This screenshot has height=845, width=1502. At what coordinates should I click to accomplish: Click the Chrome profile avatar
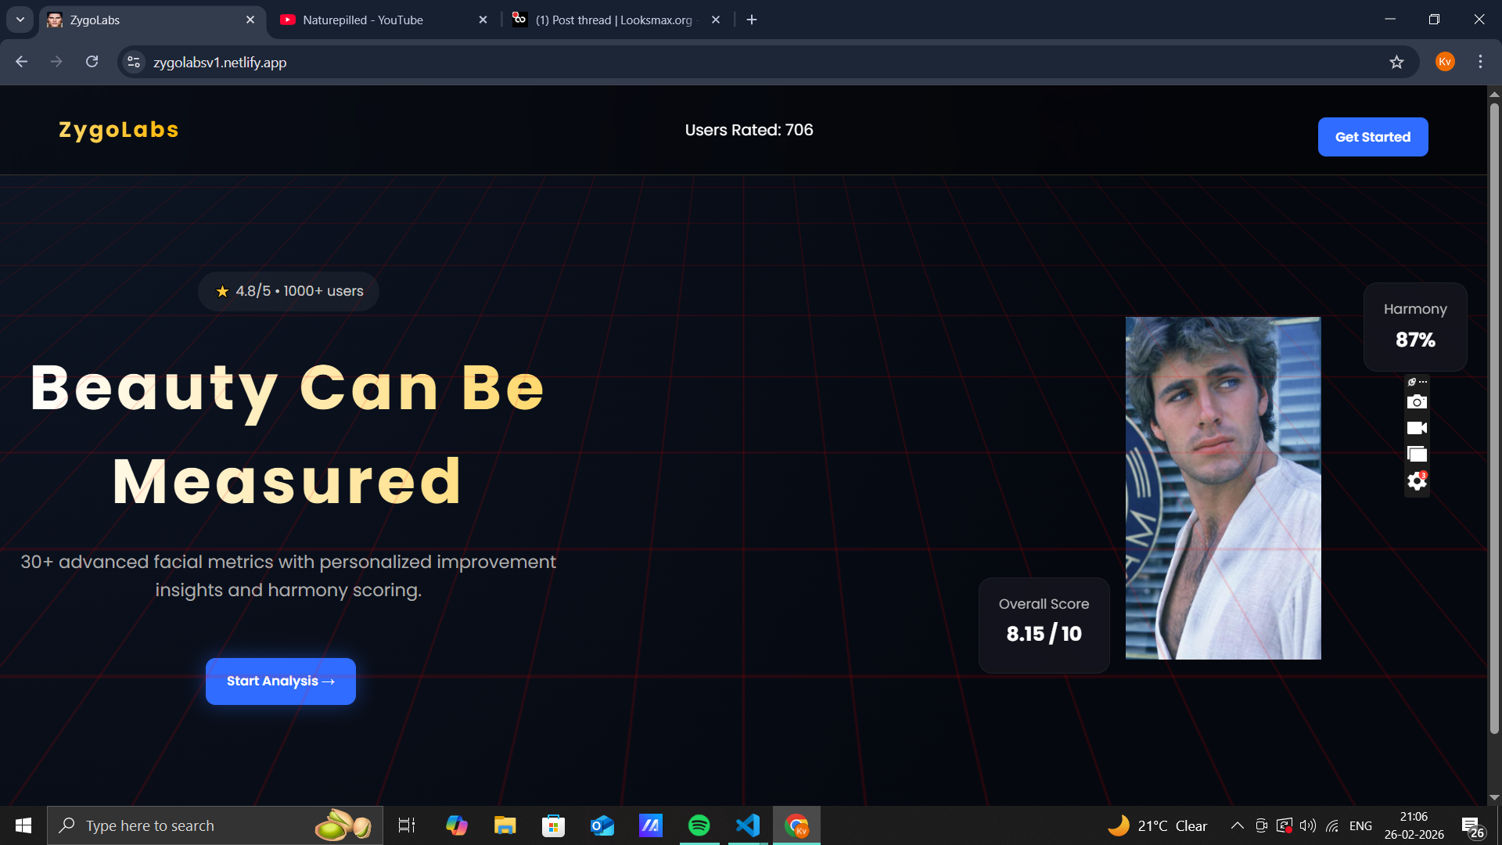[x=1445, y=62]
